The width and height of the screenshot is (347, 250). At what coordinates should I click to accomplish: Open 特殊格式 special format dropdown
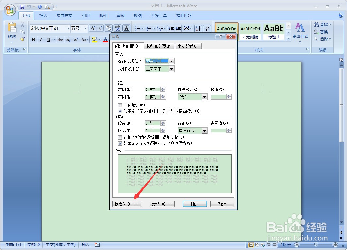pos(204,97)
